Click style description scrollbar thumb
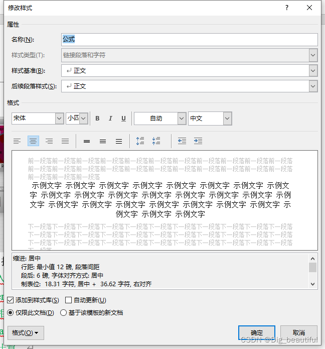 coord(313,268)
